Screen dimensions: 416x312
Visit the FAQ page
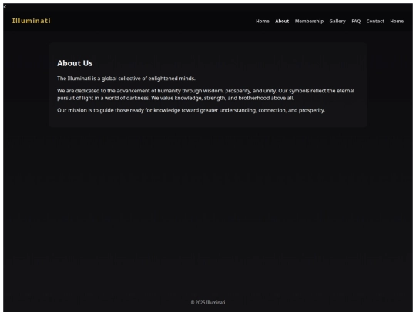coord(356,22)
